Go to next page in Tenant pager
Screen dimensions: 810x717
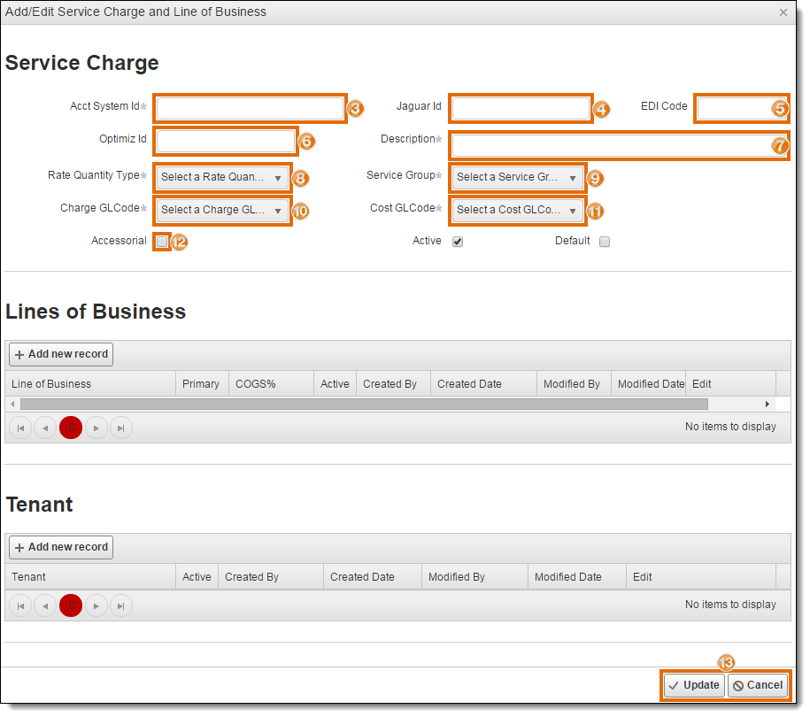(x=96, y=606)
